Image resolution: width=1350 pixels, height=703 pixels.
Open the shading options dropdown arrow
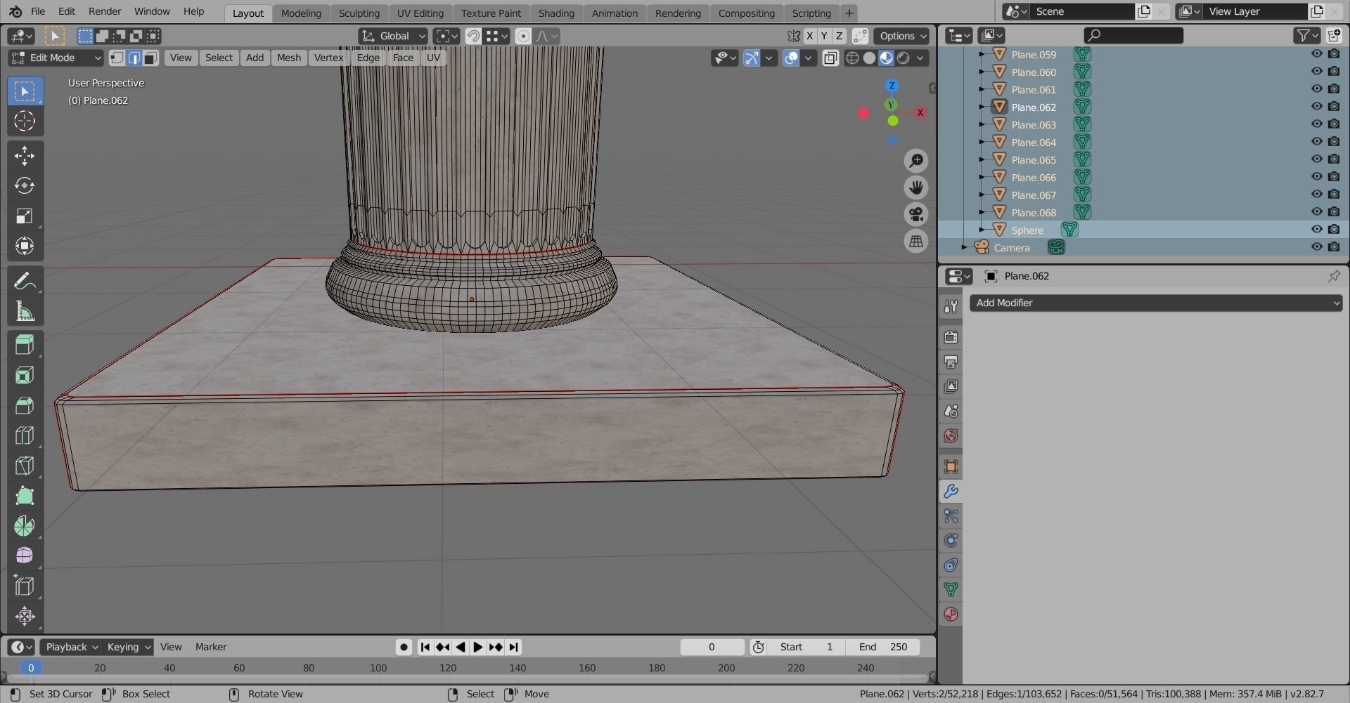tap(920, 58)
